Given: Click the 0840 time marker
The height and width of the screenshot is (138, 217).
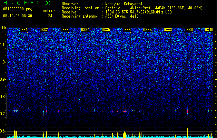Looking at the screenshot, I should tap(209, 30).
